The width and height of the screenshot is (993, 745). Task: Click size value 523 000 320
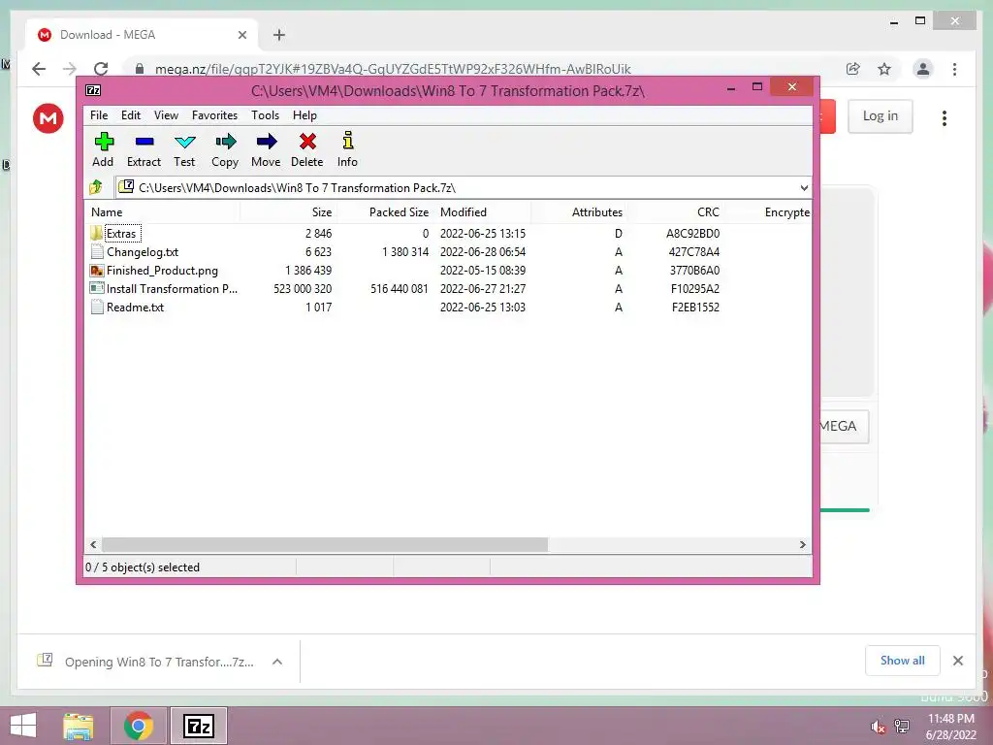coord(303,289)
